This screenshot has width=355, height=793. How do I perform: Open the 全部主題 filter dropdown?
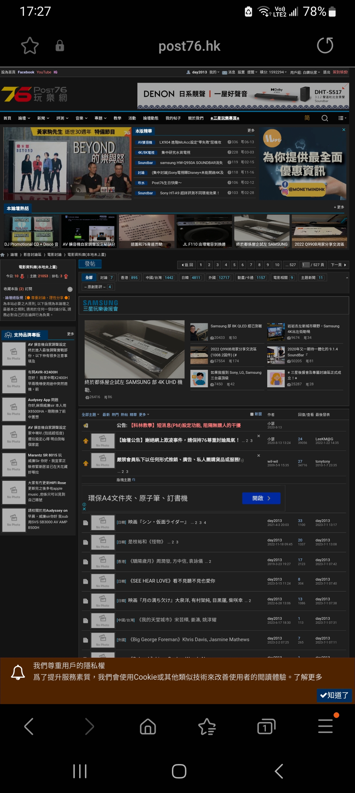pos(90,415)
